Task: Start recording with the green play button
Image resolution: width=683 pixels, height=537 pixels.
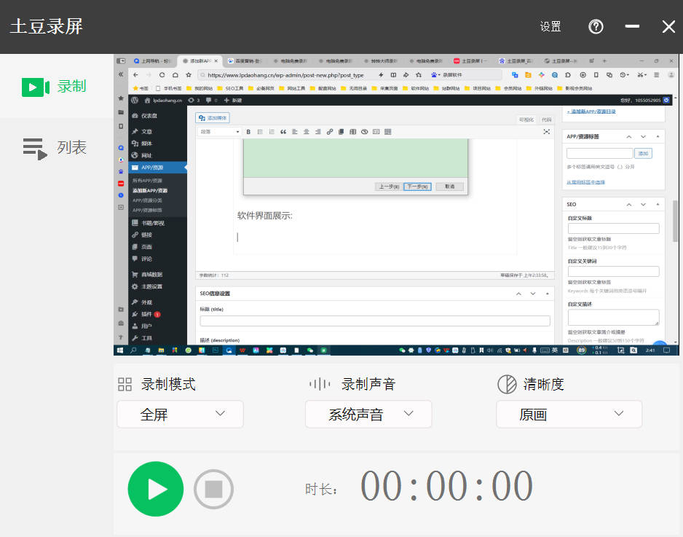Action: coord(155,489)
